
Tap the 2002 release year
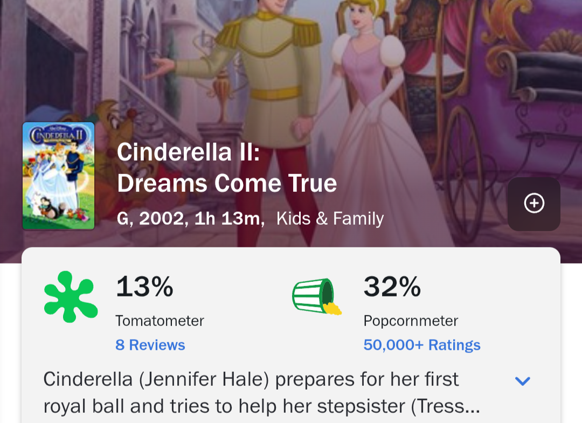coord(162,219)
